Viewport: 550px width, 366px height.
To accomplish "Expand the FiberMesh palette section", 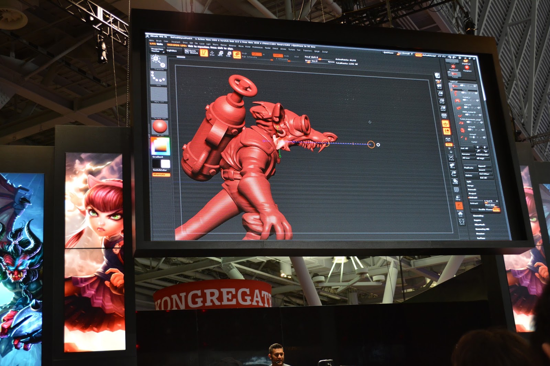I will 480,225.
